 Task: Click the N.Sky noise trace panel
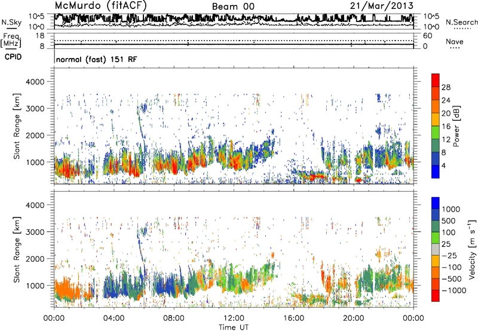pyautogui.click(x=234, y=21)
